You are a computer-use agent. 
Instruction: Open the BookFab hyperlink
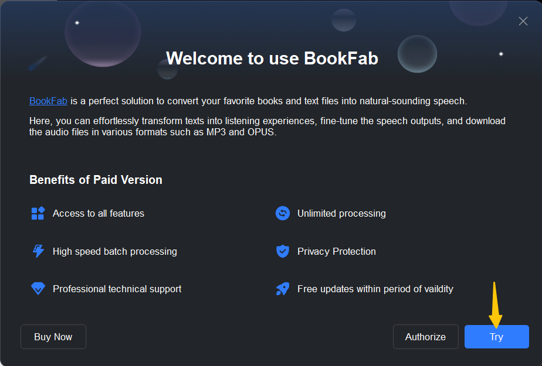(48, 101)
